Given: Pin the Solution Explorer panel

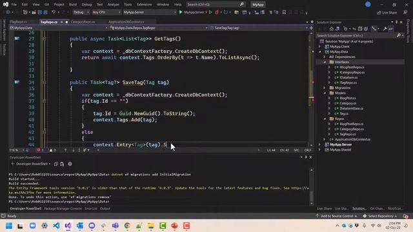Looking at the screenshot, I should tap(397, 22).
